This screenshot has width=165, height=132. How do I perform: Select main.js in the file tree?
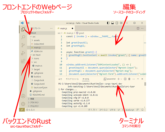pyautogui.click(x=41, y=48)
